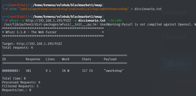Click the 'Chars' column header
This screenshot has width=196, height=96.
tap(87, 59)
